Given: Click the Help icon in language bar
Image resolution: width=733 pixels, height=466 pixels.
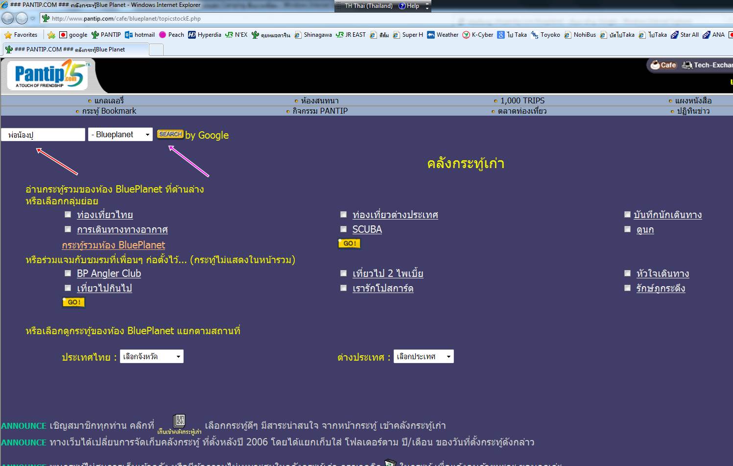Looking at the screenshot, I should (409, 6).
